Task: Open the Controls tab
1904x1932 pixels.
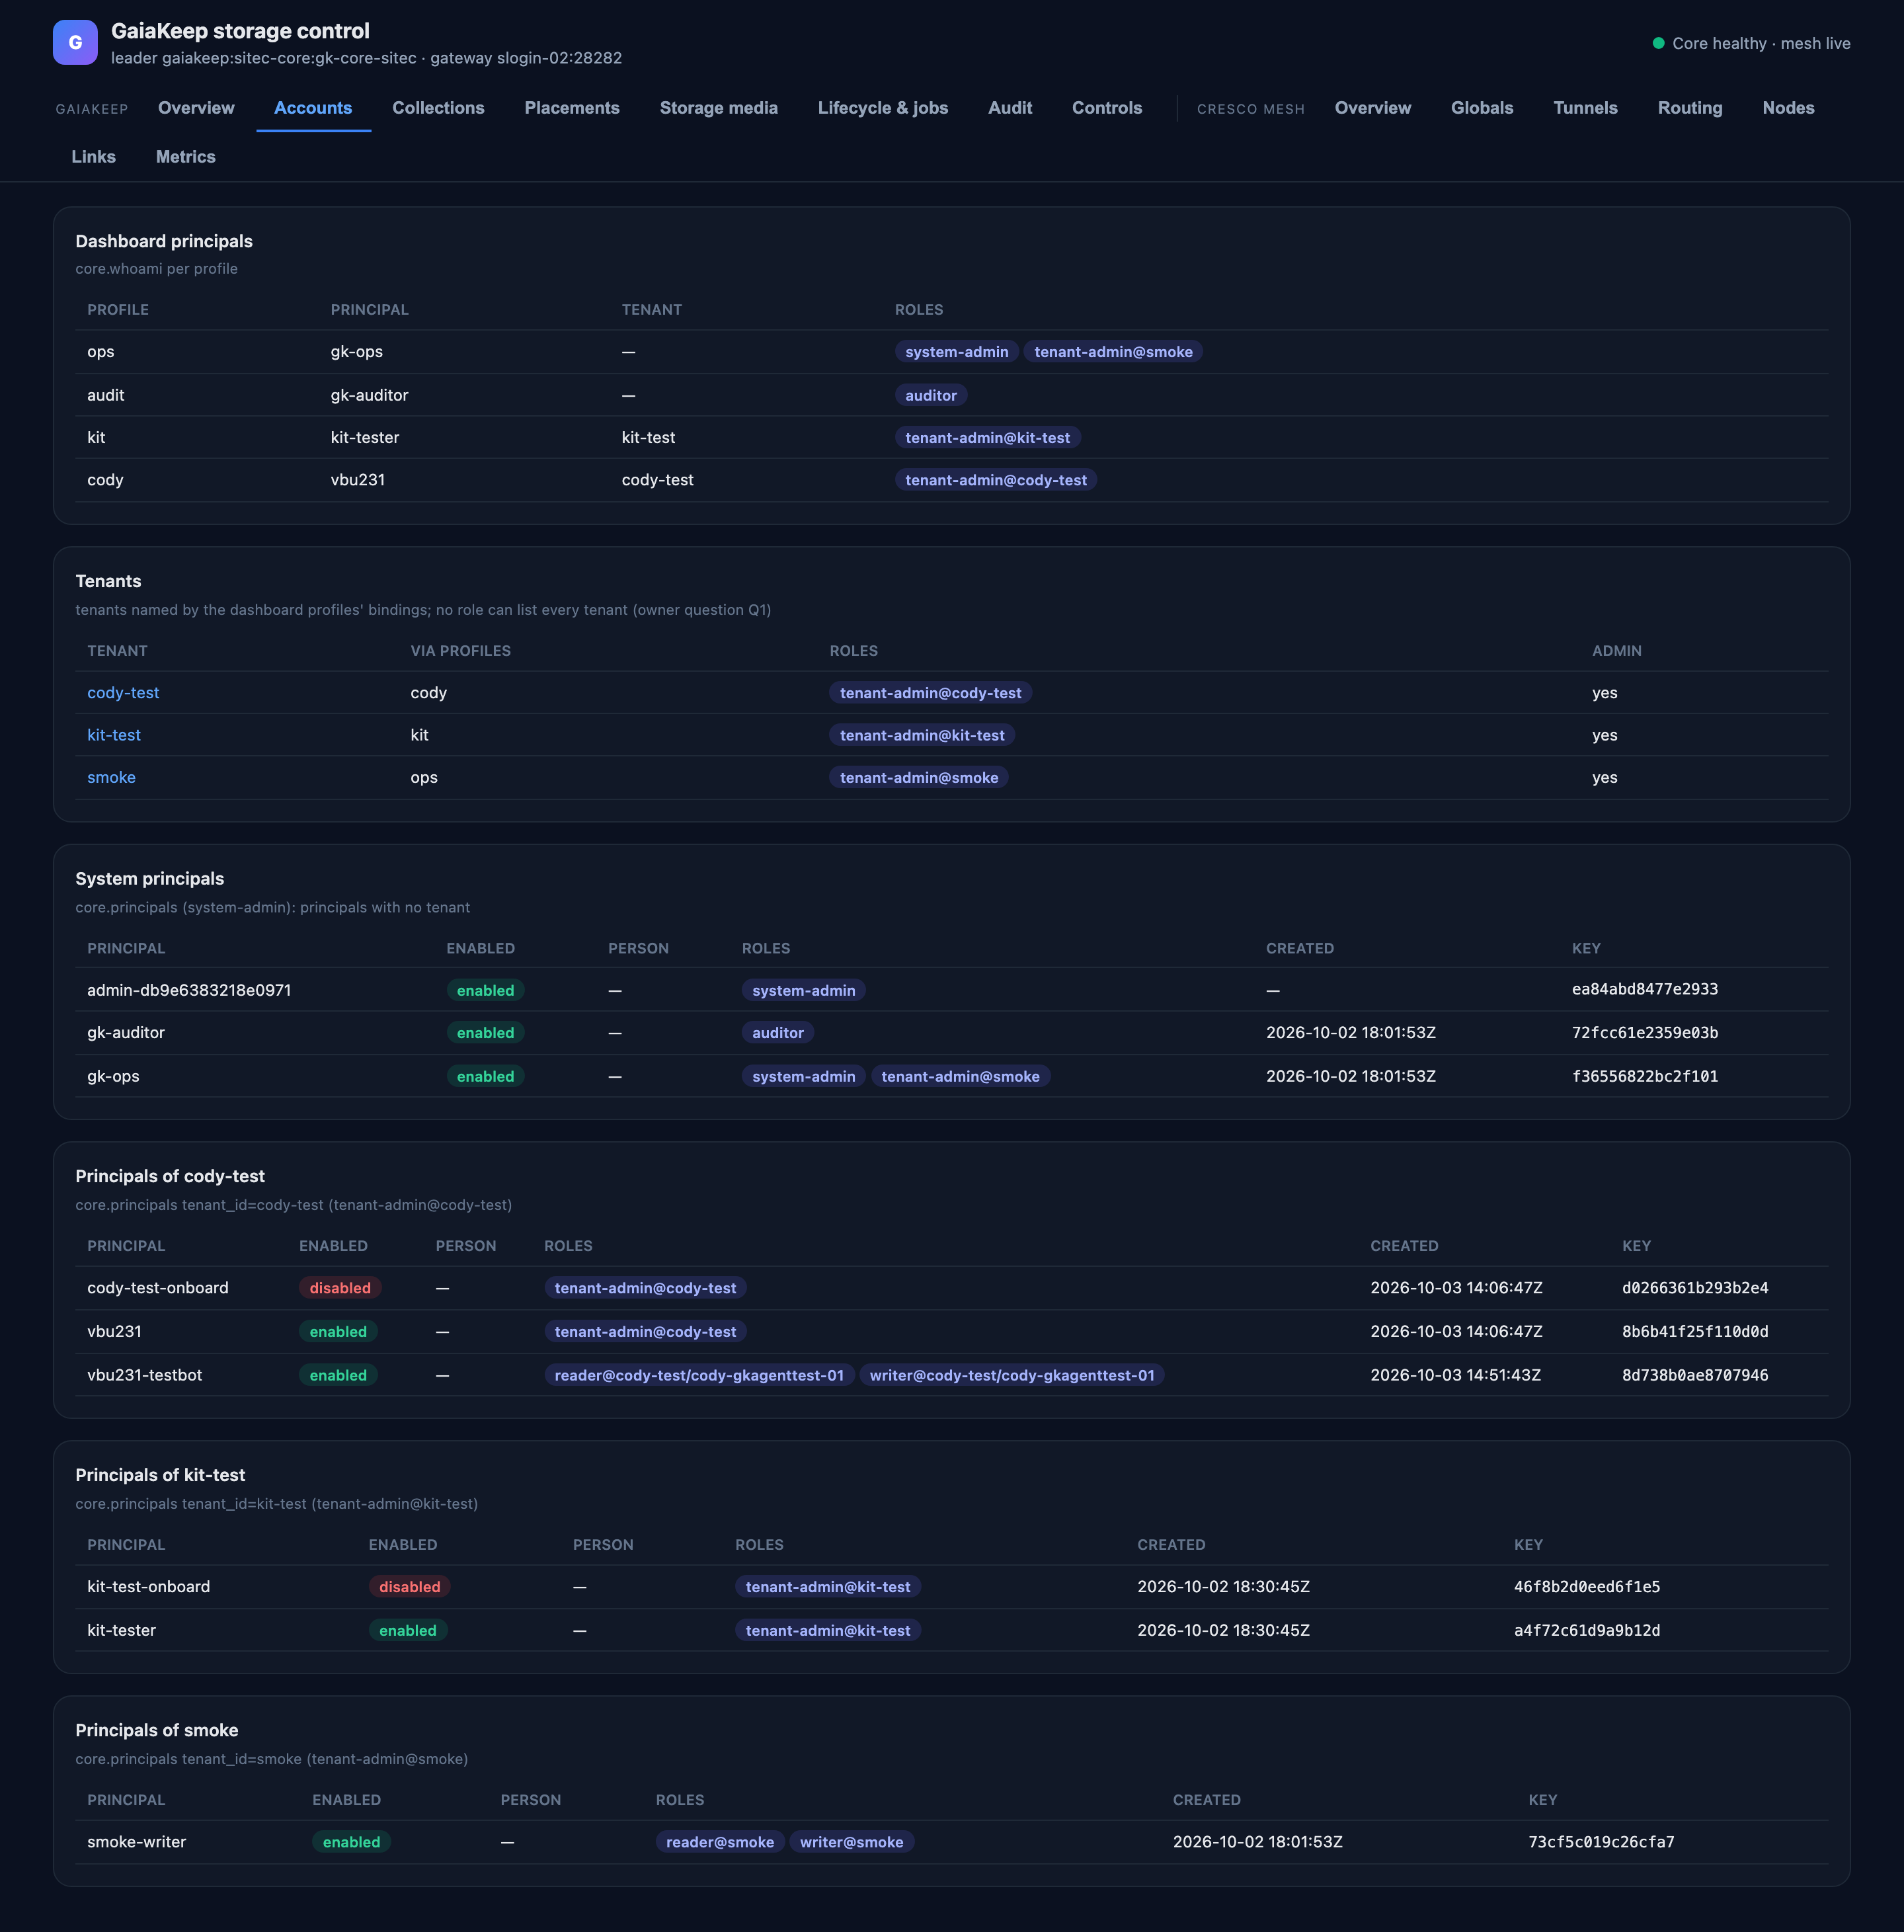Action: point(1107,108)
